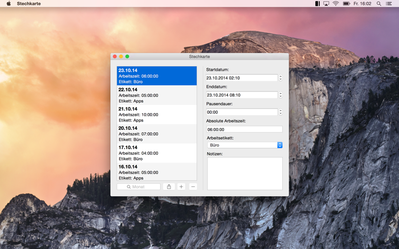Image resolution: width=399 pixels, height=249 pixels.
Task: Select the 17.10.14 entry with 04:00:00
Action: coord(157,153)
